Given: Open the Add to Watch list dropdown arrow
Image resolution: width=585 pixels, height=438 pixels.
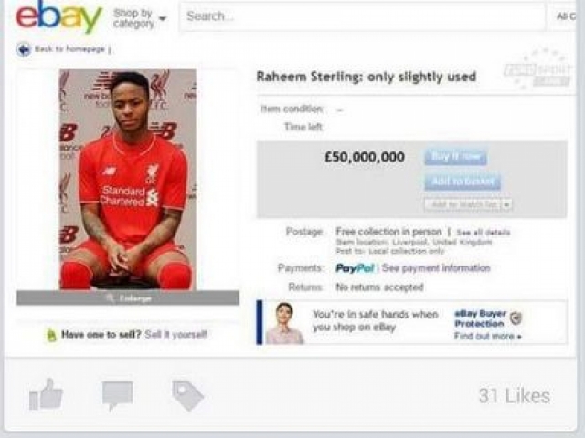Looking at the screenshot, I should click(x=506, y=204).
